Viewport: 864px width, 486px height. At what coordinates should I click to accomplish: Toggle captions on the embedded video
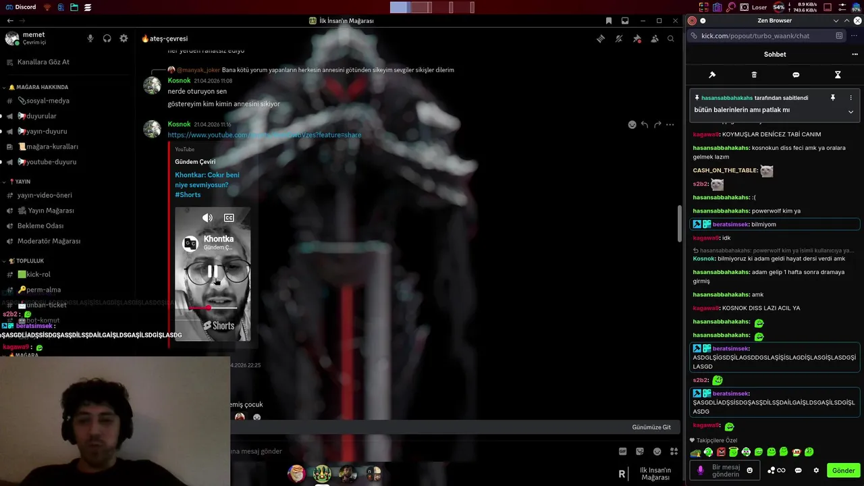click(x=229, y=217)
